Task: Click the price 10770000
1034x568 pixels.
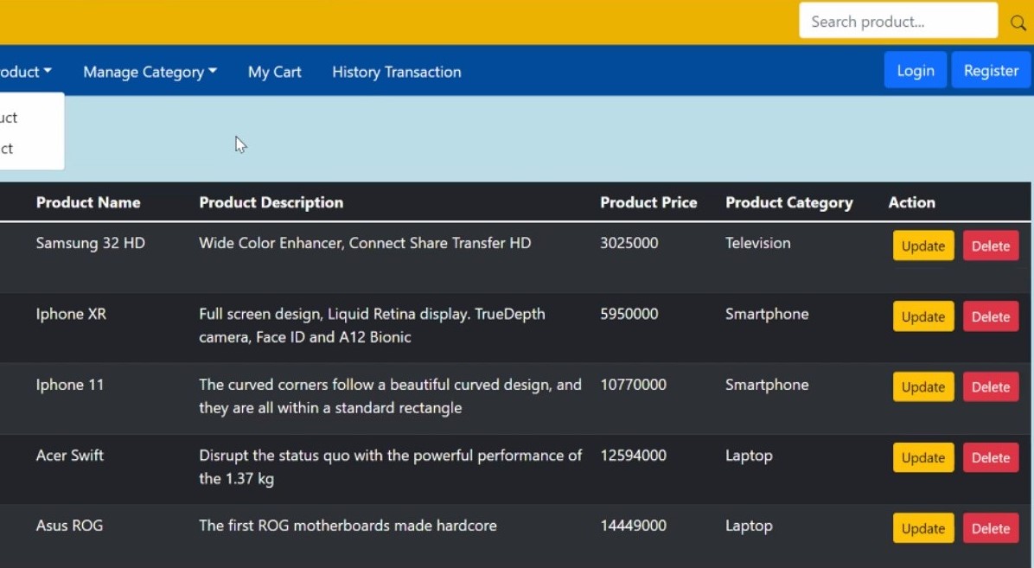Action: pyautogui.click(x=633, y=385)
